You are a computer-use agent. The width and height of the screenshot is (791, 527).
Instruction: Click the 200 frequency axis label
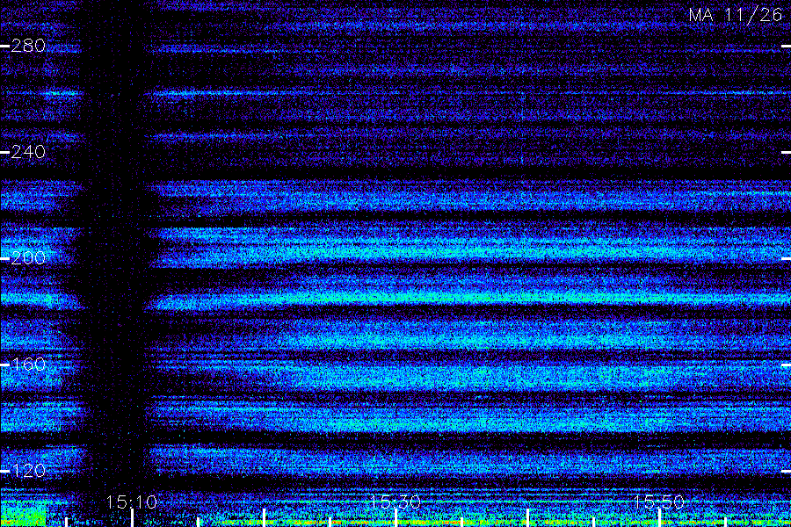(x=28, y=258)
